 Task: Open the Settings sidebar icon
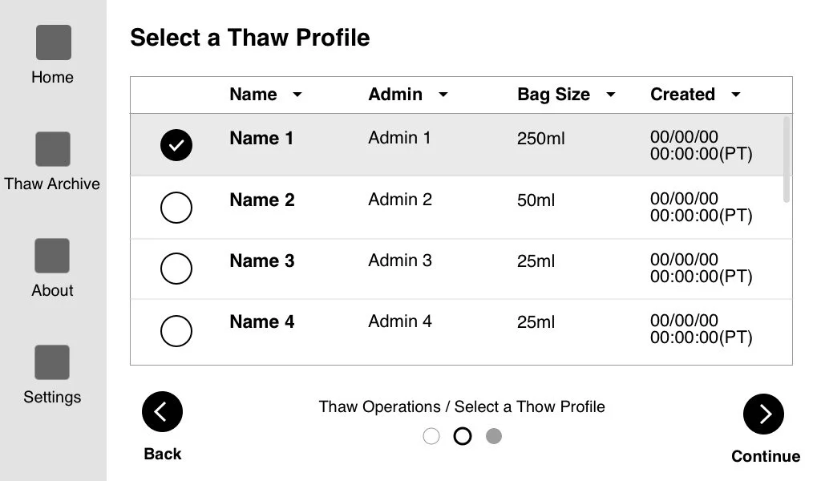click(52, 362)
